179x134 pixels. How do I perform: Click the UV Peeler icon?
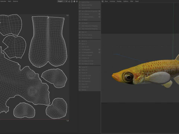80,23
